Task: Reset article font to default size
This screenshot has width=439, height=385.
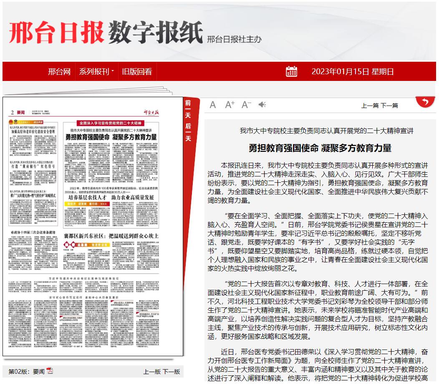Action: pos(213,105)
